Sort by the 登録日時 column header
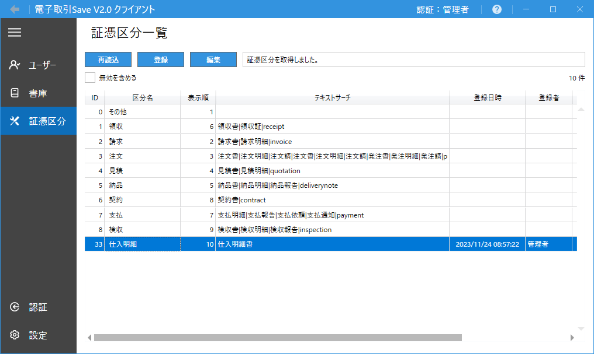 487,98
